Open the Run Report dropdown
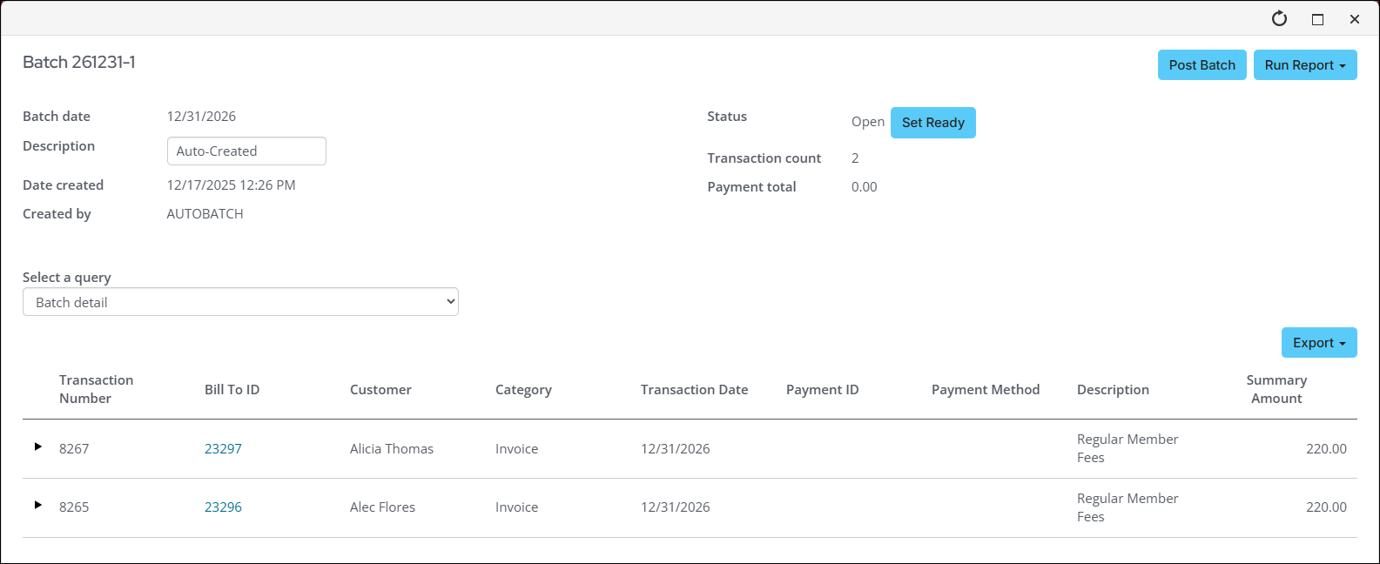This screenshot has width=1380, height=564. [1304, 65]
